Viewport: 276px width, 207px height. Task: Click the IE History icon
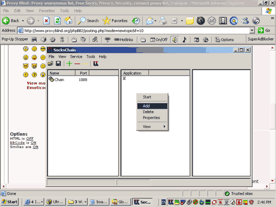[x=136, y=20]
